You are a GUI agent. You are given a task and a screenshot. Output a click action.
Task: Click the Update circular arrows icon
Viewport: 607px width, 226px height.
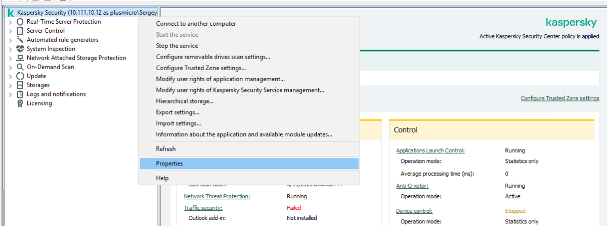pyautogui.click(x=20, y=76)
